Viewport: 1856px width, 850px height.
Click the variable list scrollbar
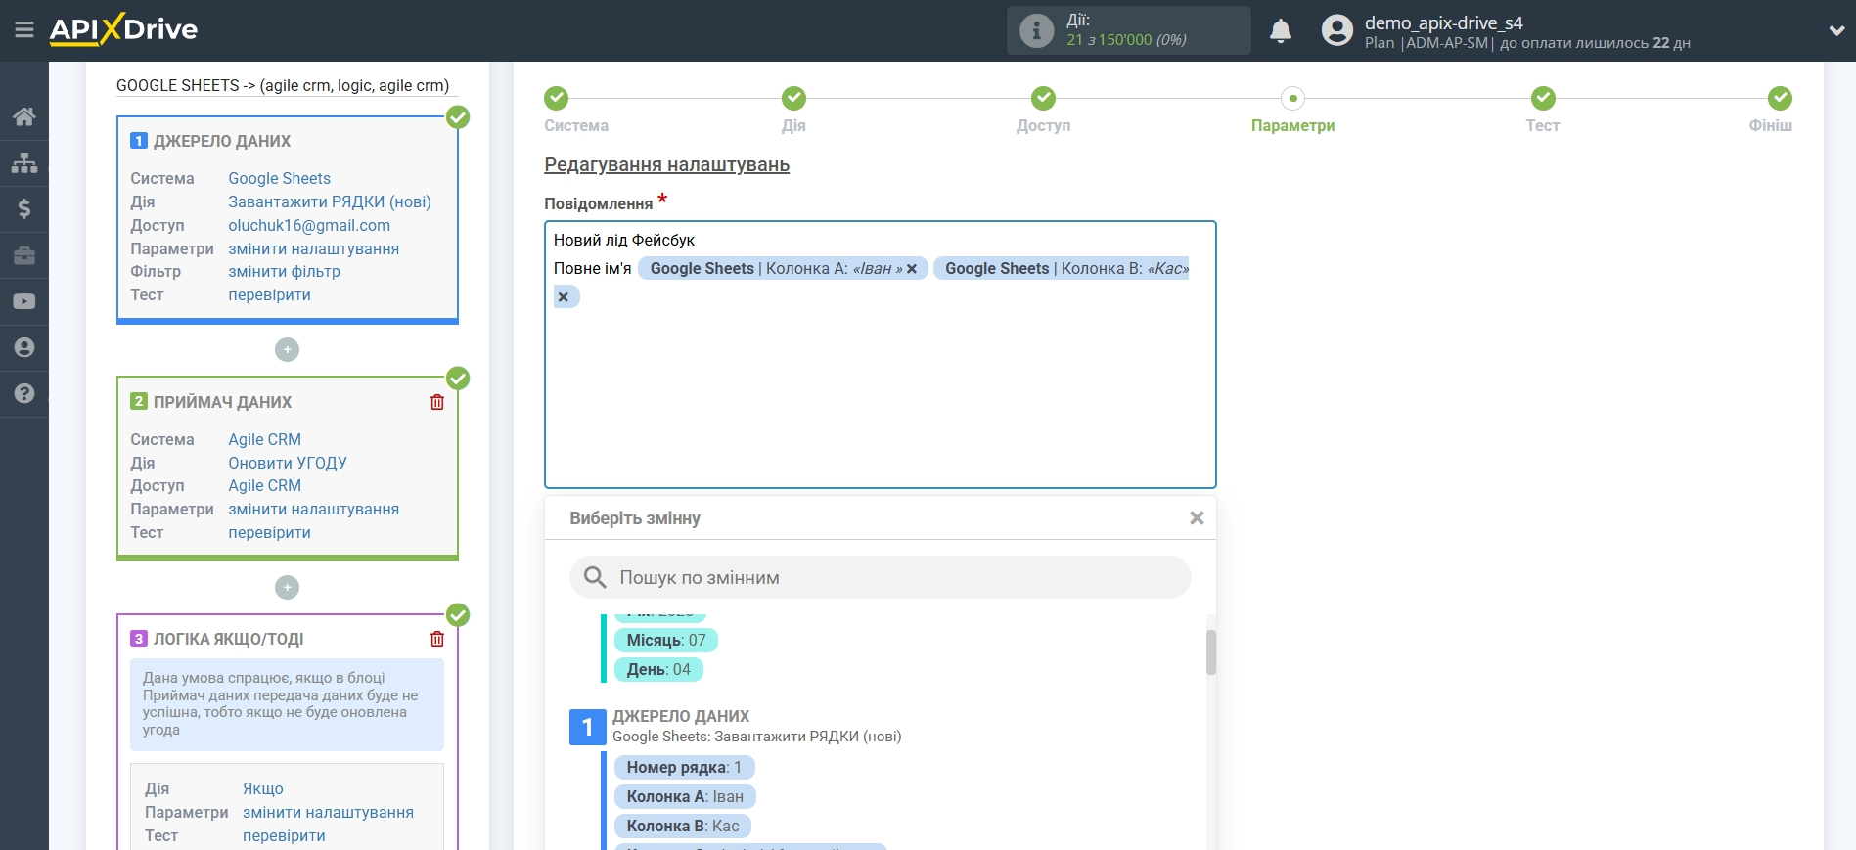[1211, 652]
